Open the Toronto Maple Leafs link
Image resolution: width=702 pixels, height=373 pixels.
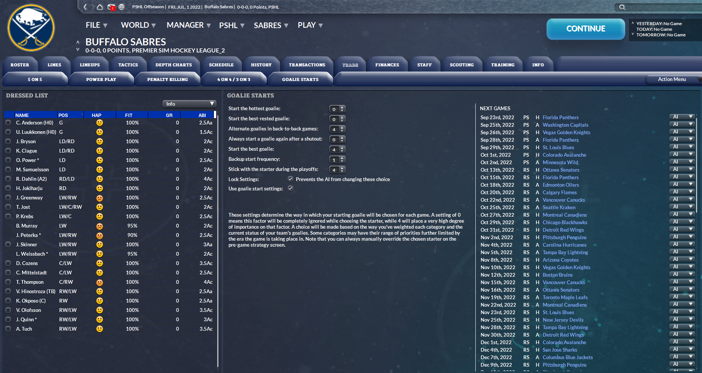click(x=565, y=297)
